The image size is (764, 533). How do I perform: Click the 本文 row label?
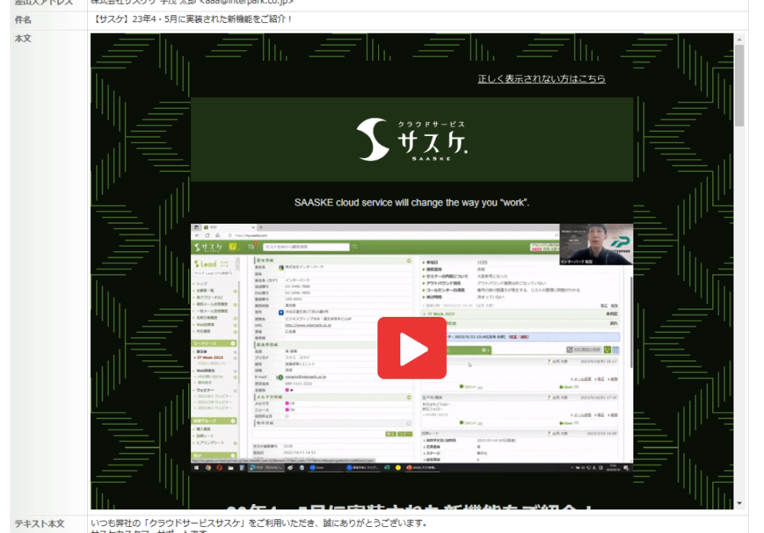pos(23,38)
